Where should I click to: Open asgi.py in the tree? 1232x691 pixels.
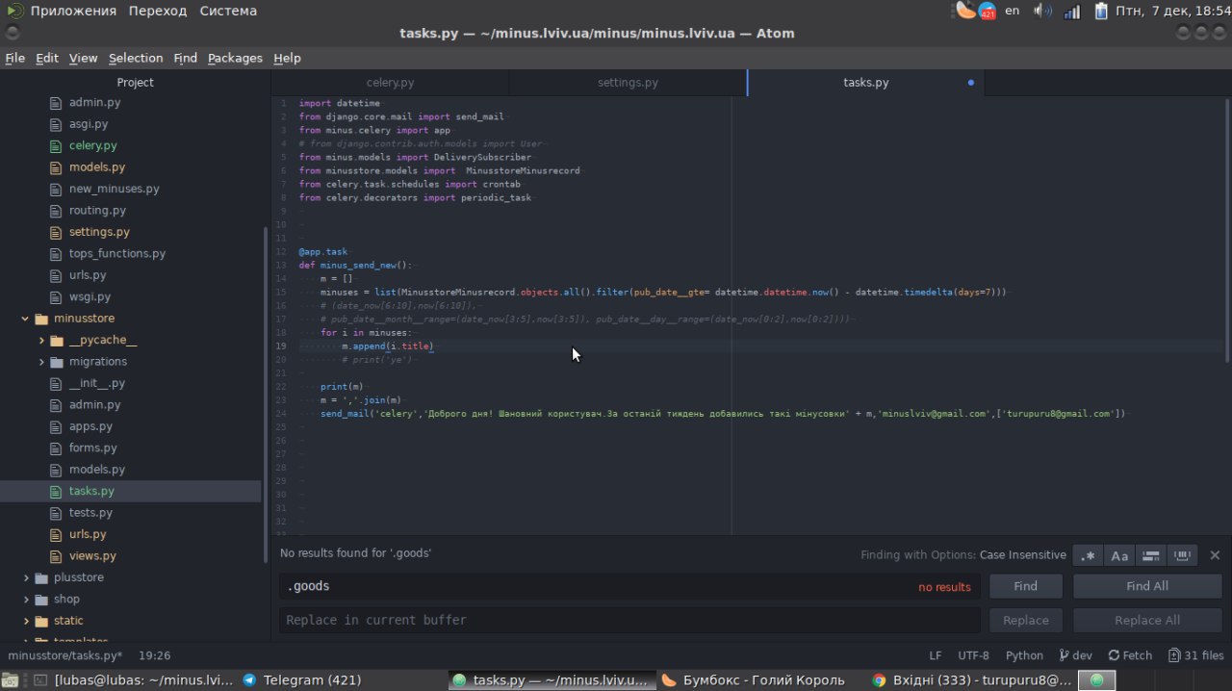coord(89,124)
